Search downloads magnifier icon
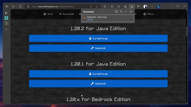 click(x=121, y=12)
